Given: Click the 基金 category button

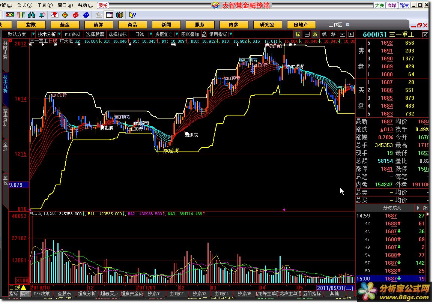Looking at the screenshot, I should click(65, 24).
